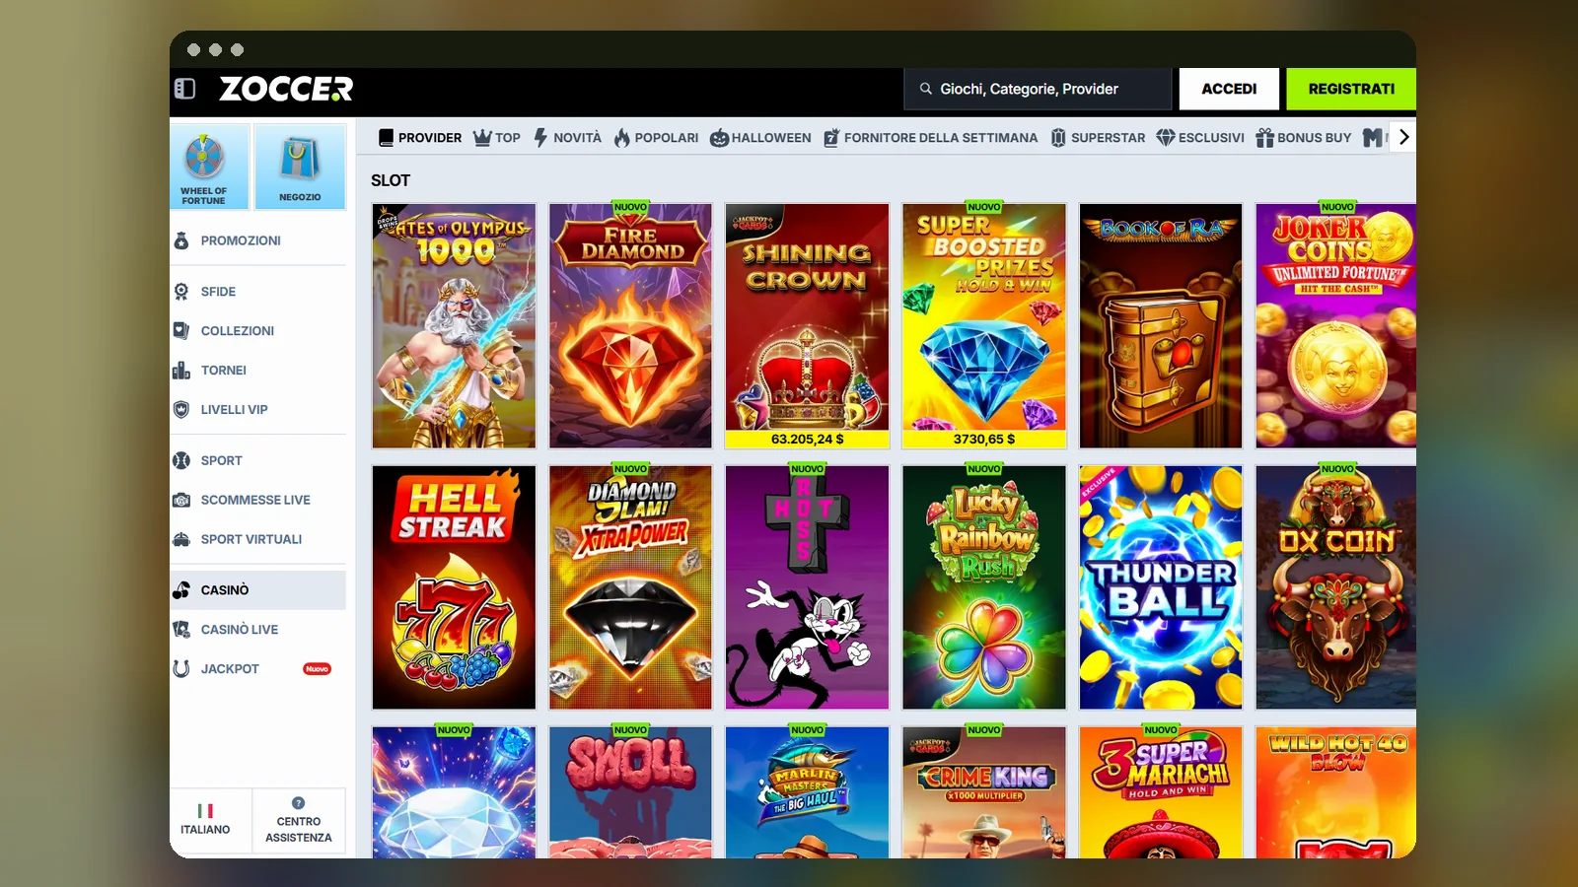
Task: Click the Casinò Live cards icon
Action: coord(181,629)
